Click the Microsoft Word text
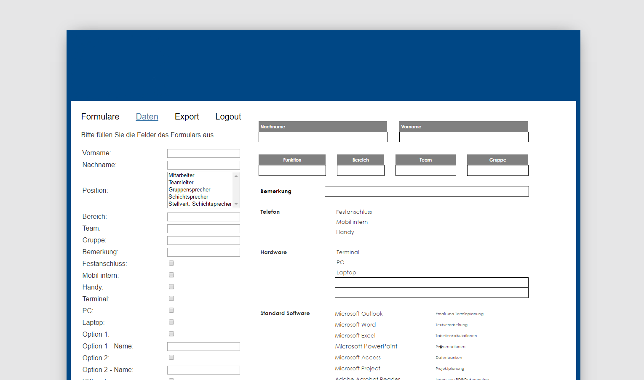Screen dimensions: 644x380 click(x=355, y=325)
